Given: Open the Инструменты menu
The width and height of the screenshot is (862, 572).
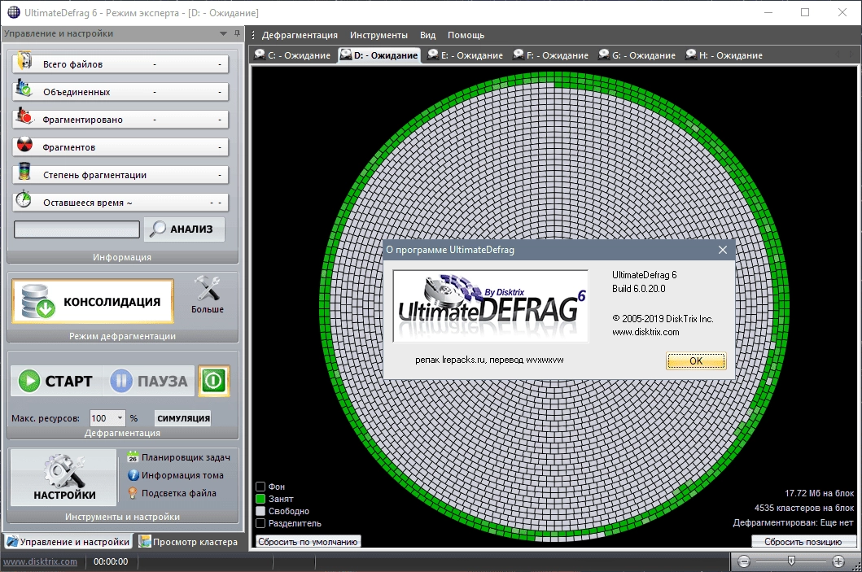Looking at the screenshot, I should pyautogui.click(x=378, y=35).
